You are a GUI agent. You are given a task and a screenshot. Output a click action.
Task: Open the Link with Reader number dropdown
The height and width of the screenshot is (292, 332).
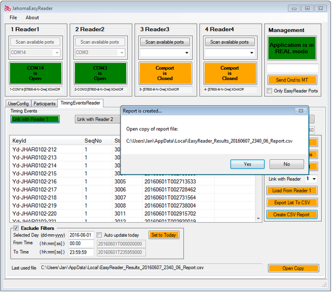coord(314,179)
